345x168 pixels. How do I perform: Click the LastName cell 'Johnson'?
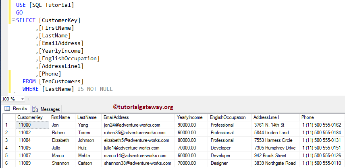(88, 140)
